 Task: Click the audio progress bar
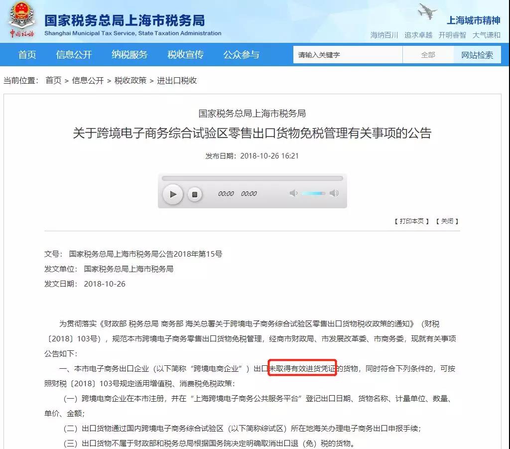tap(252, 178)
